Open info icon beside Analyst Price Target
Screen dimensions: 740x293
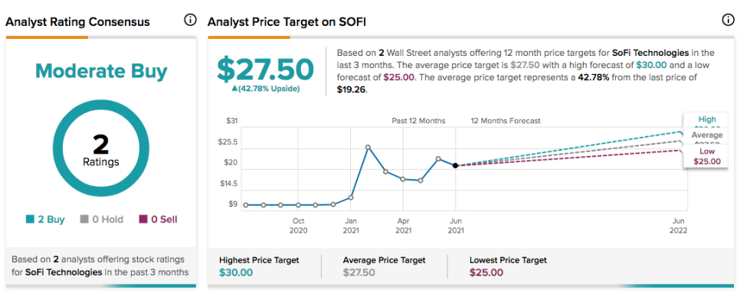click(728, 20)
